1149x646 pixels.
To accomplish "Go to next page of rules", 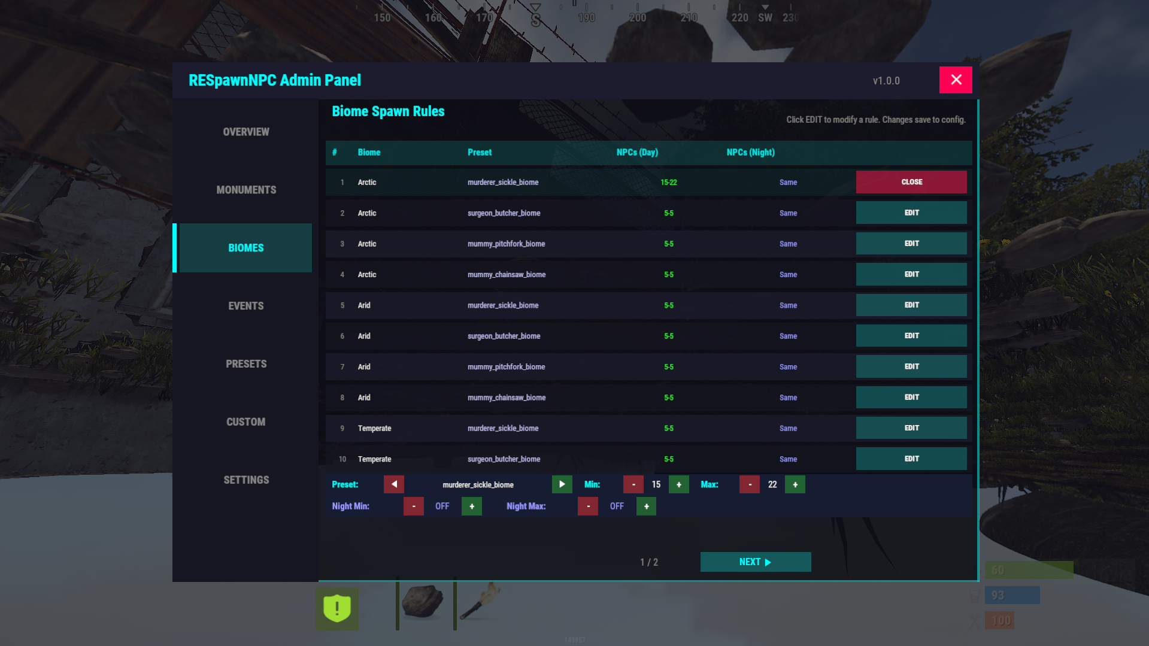I will tap(755, 562).
